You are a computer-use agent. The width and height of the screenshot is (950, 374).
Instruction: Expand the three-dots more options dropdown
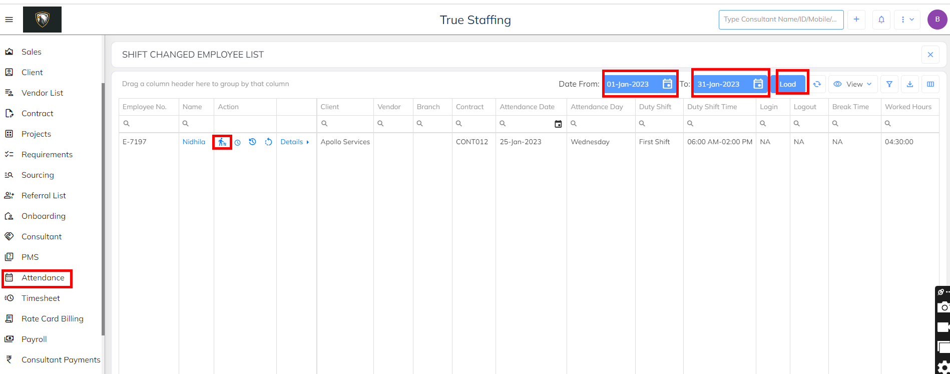click(x=907, y=20)
